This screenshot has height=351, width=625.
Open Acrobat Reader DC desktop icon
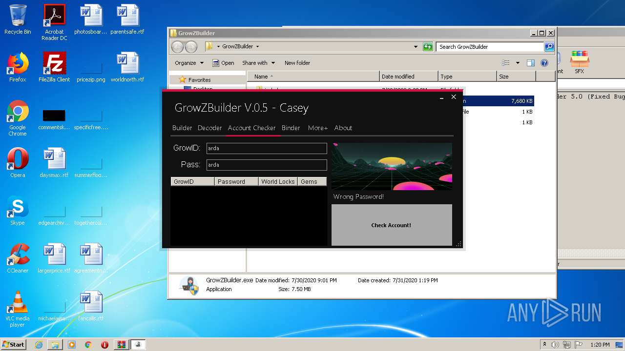pyautogui.click(x=54, y=22)
